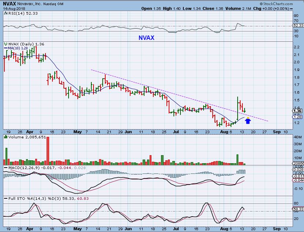
Task: Click the 'Jul' label under the price panel
Action: coord(176,132)
